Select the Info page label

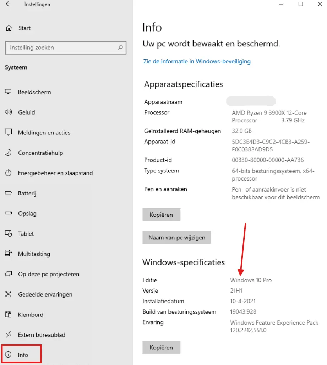[x=23, y=355]
